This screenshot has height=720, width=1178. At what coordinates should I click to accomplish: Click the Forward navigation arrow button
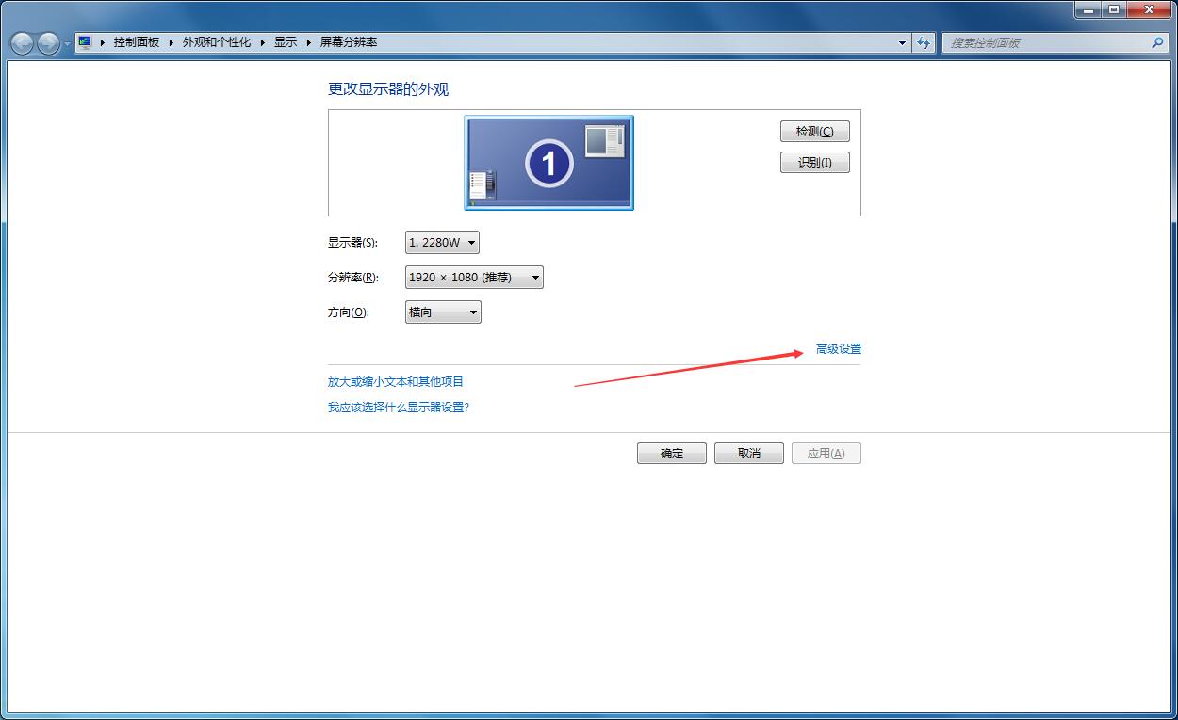point(48,43)
